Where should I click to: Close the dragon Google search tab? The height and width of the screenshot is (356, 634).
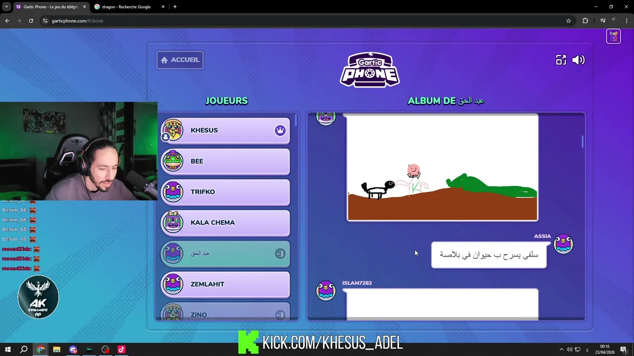[163, 7]
